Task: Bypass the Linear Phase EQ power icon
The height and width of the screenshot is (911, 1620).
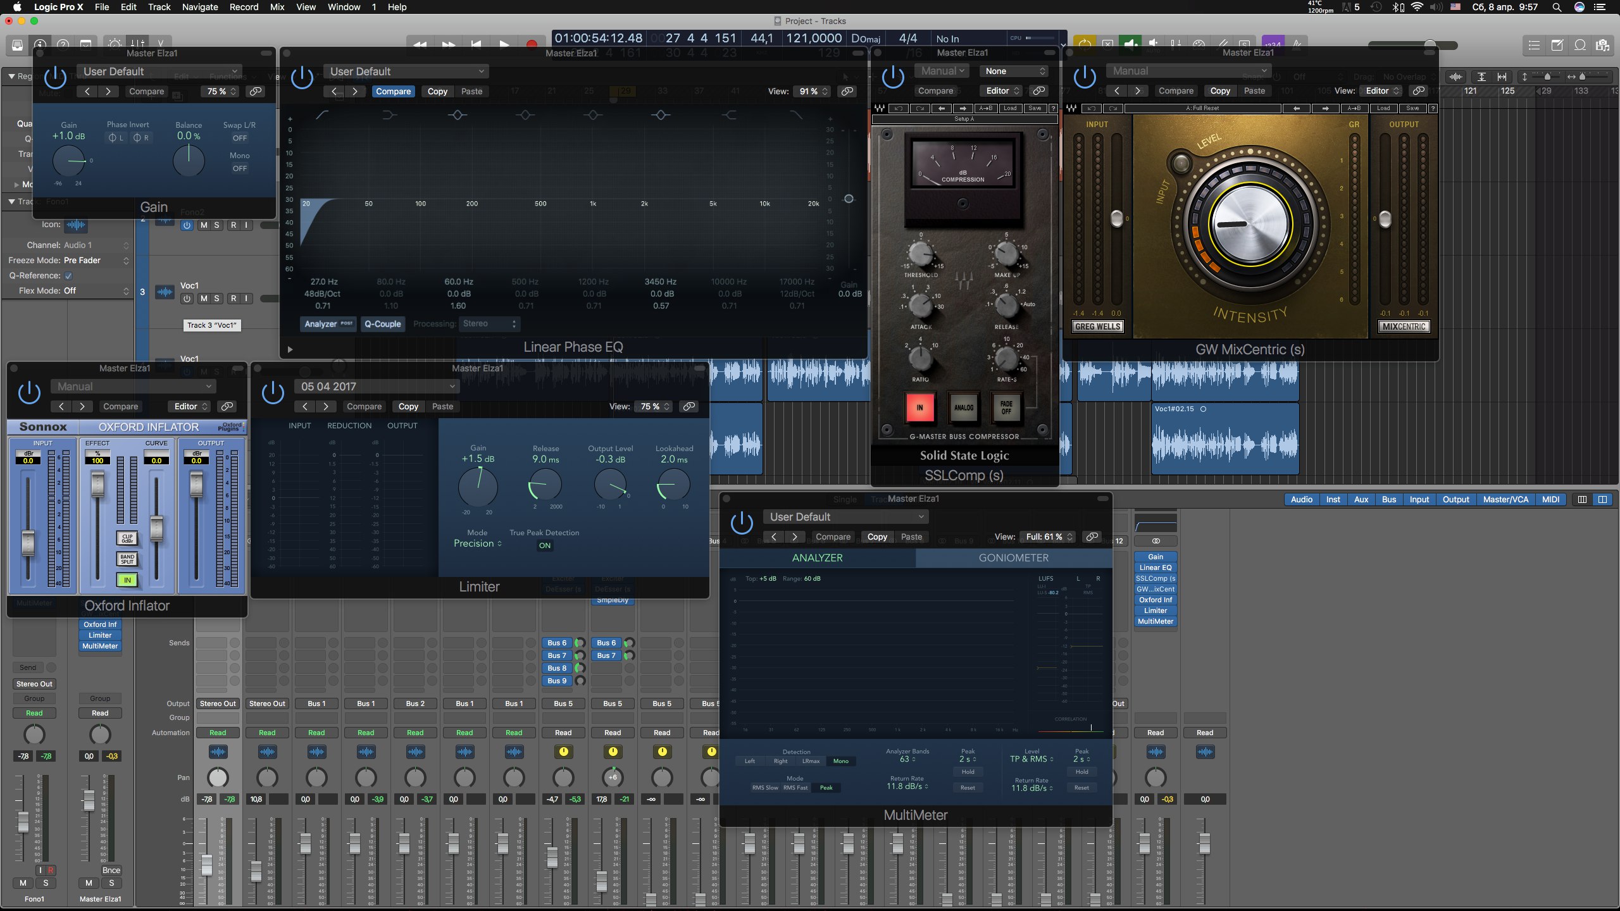Action: click(302, 77)
